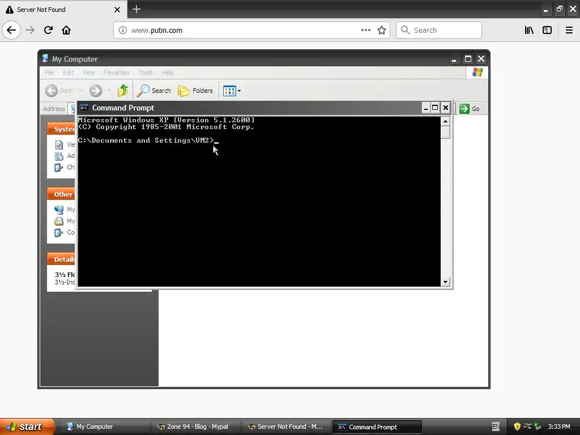Open page actions three-dot menu
The height and width of the screenshot is (435, 580).
(x=366, y=31)
